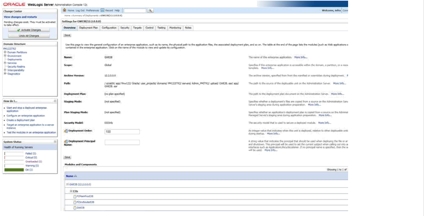Image resolution: width=424 pixels, height=216 pixels.
Task: Expand the Diagnostics tree node
Action: coord(5,74)
